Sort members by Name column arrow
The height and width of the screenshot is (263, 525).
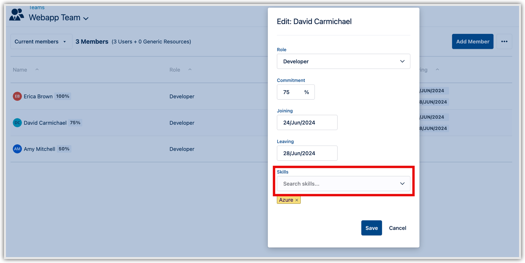tap(37, 70)
